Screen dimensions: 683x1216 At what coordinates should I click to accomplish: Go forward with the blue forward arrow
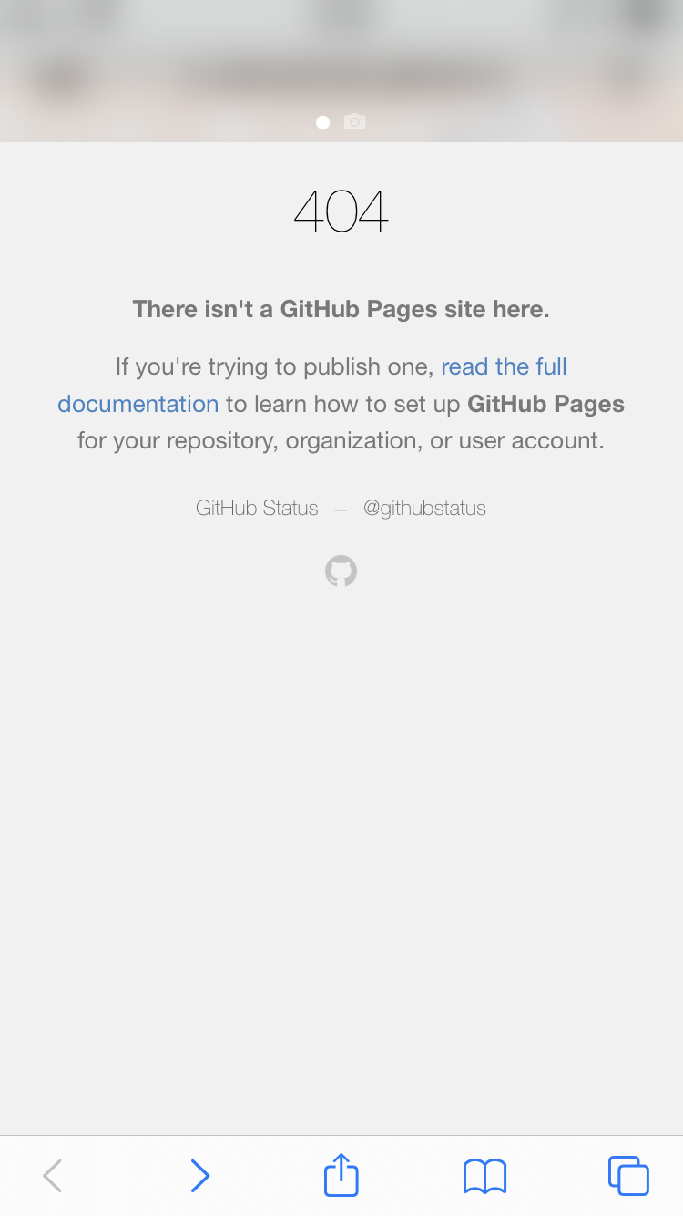[x=200, y=1176]
